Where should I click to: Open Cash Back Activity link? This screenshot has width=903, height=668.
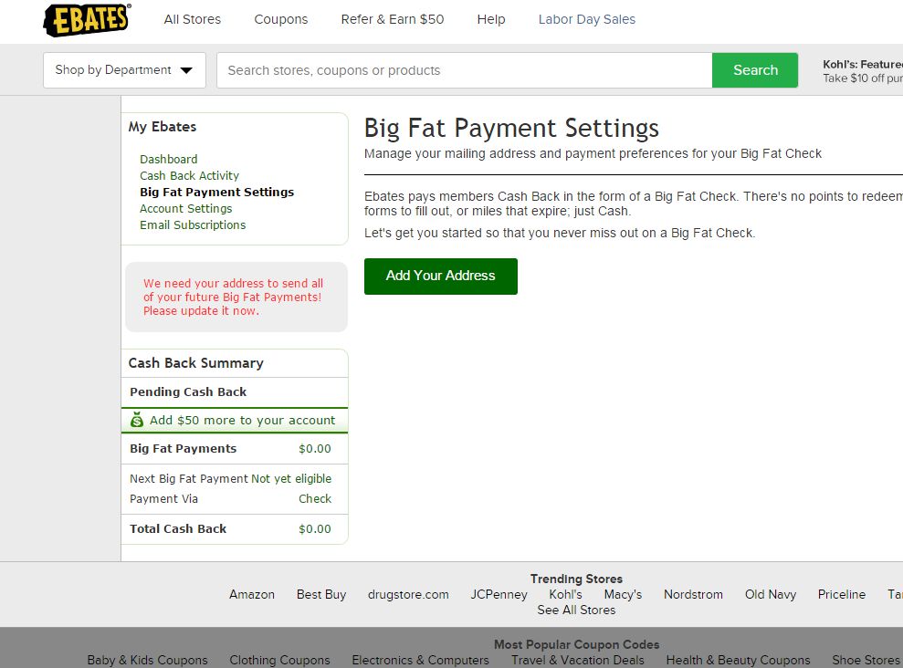(190, 175)
